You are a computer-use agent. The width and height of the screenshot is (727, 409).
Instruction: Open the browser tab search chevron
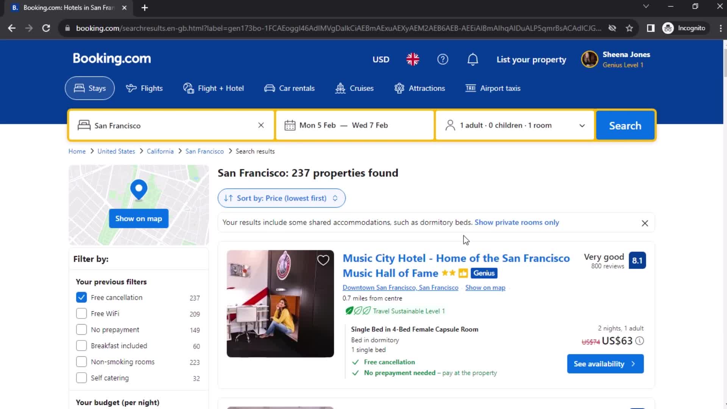[x=646, y=6]
